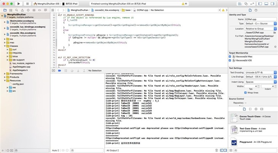Screen dimensions: 278x153
Task: Open the test navigator tab
Action: [x=28, y=10]
